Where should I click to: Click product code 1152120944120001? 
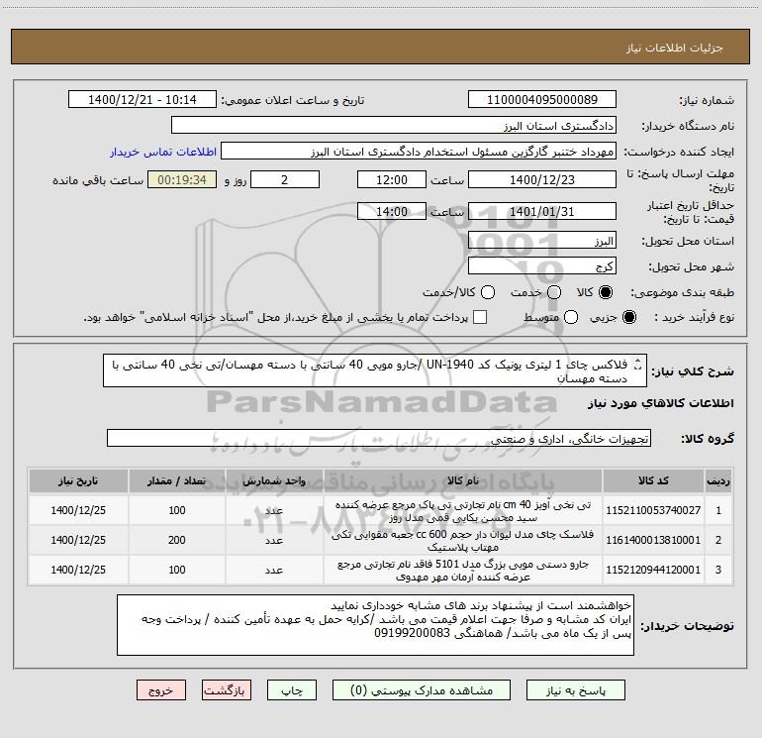653,570
